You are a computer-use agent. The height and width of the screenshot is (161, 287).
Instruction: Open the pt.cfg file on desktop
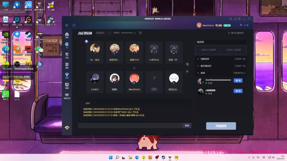[17, 96]
